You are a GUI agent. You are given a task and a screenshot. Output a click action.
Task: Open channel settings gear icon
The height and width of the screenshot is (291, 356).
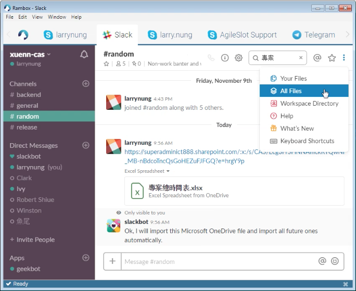point(238,58)
